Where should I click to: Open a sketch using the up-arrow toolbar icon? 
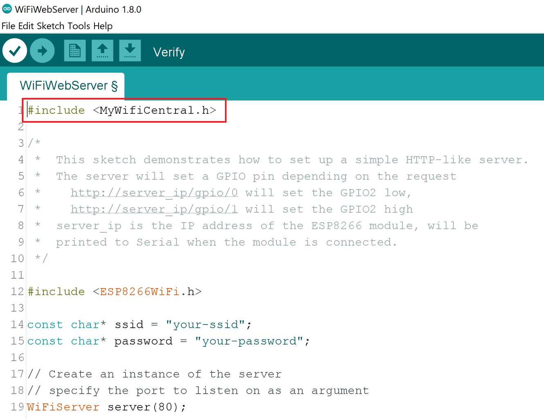point(102,50)
